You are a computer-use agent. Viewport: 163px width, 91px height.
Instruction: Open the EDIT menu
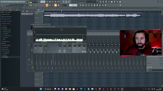pos(4,2)
